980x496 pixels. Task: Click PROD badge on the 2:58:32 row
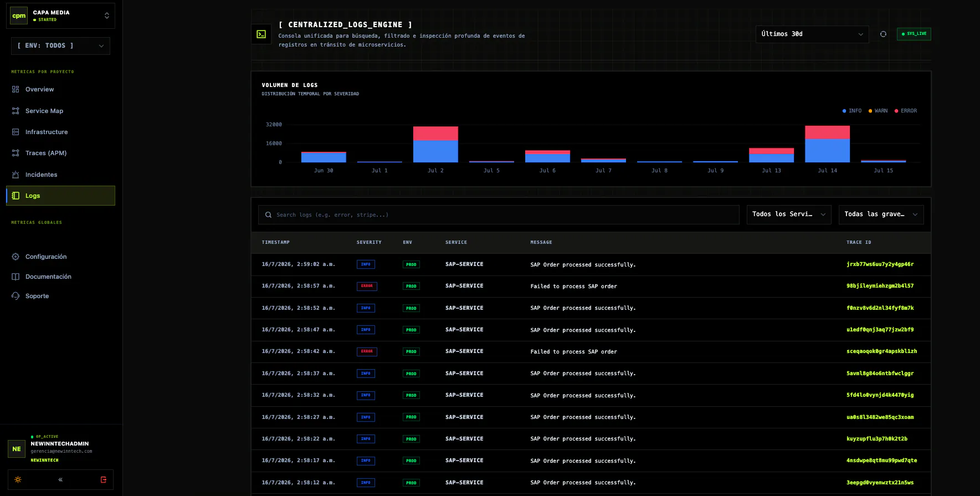pyautogui.click(x=411, y=395)
